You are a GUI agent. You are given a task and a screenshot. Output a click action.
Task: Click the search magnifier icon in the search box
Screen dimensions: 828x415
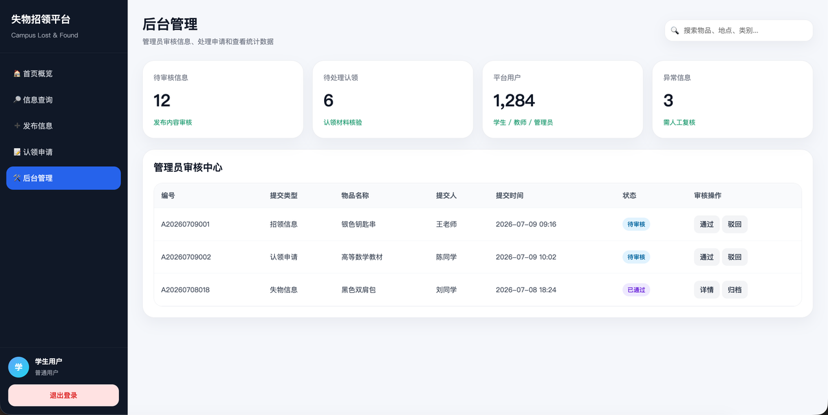(x=675, y=30)
